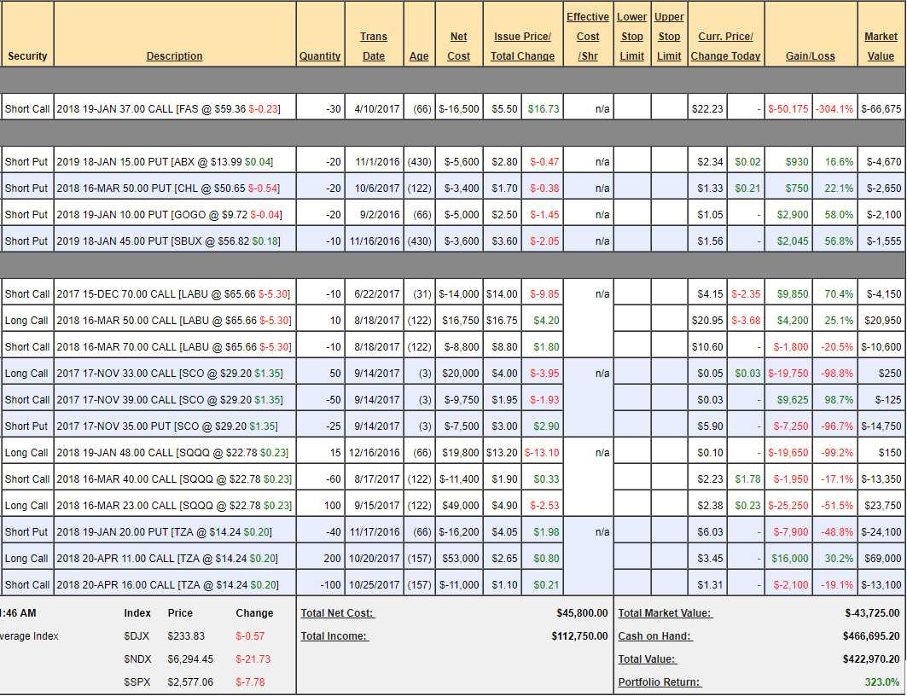Click the Security column header
The height and width of the screenshot is (696, 907).
point(27,56)
